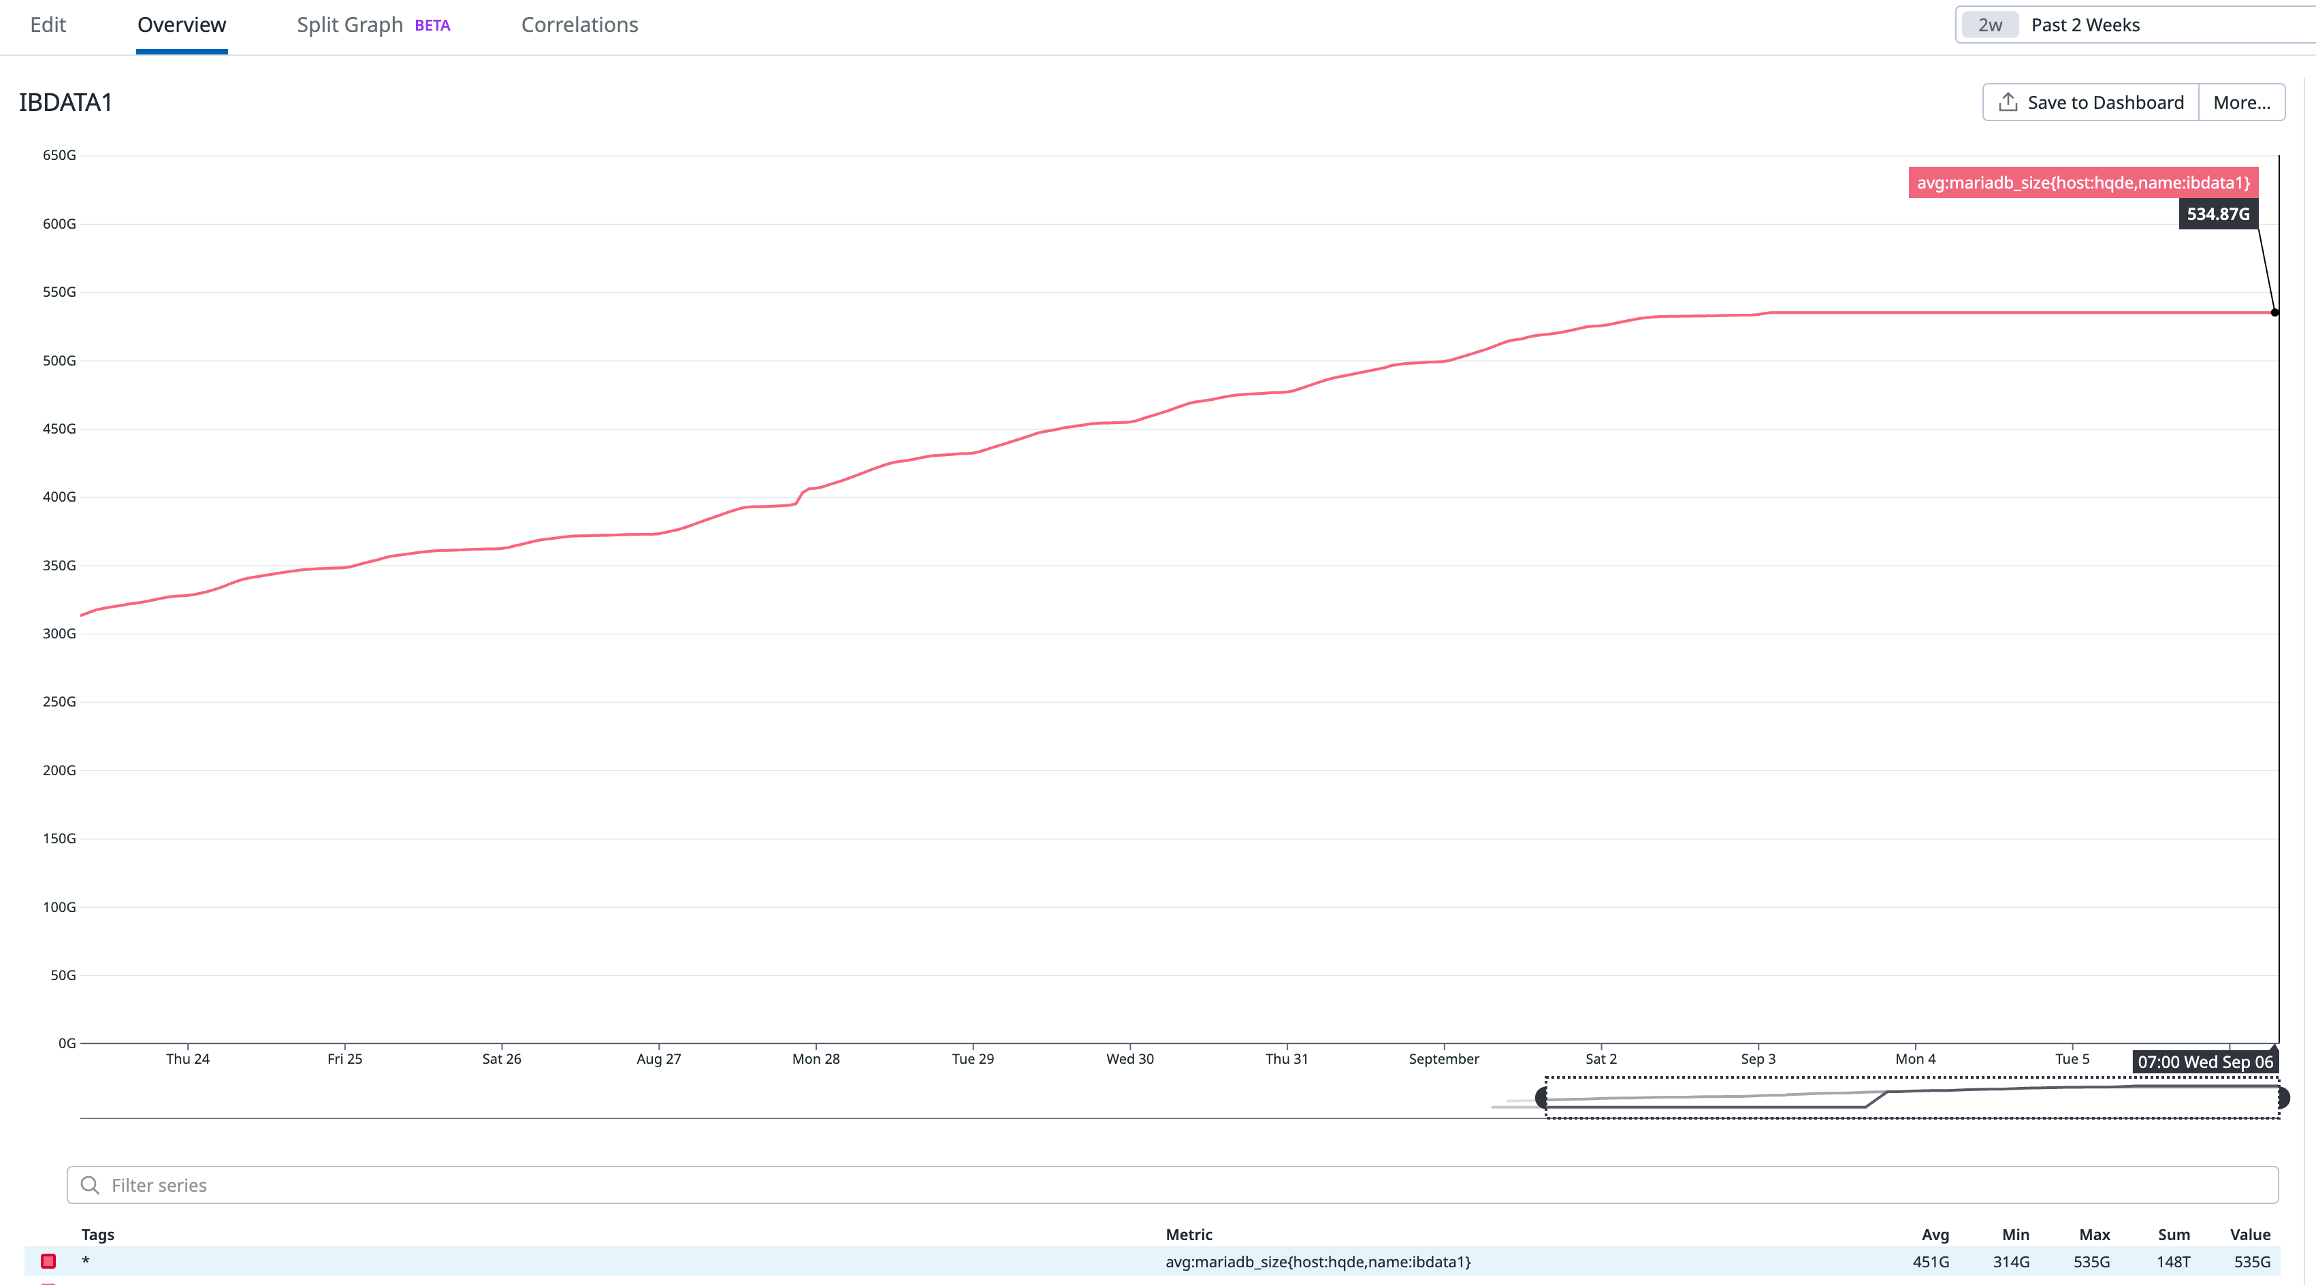Click the Past 2 Weeks time field
The width and height of the screenshot is (2316, 1285).
[x=2086, y=25]
